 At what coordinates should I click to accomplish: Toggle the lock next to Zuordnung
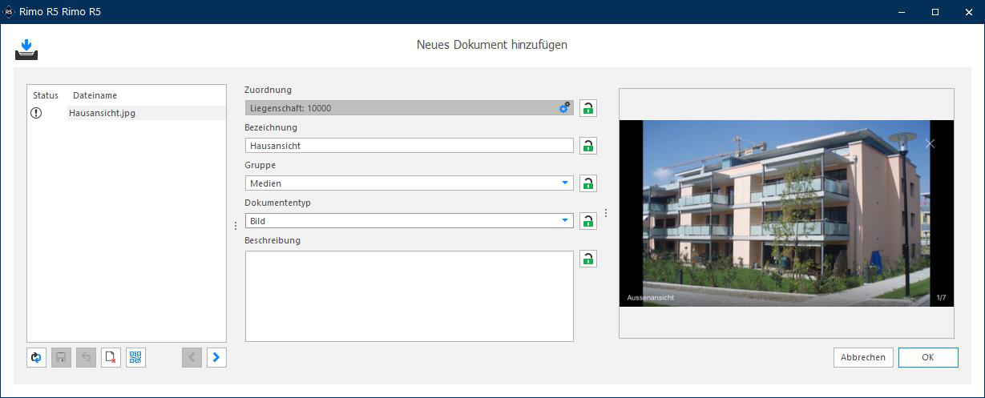588,108
